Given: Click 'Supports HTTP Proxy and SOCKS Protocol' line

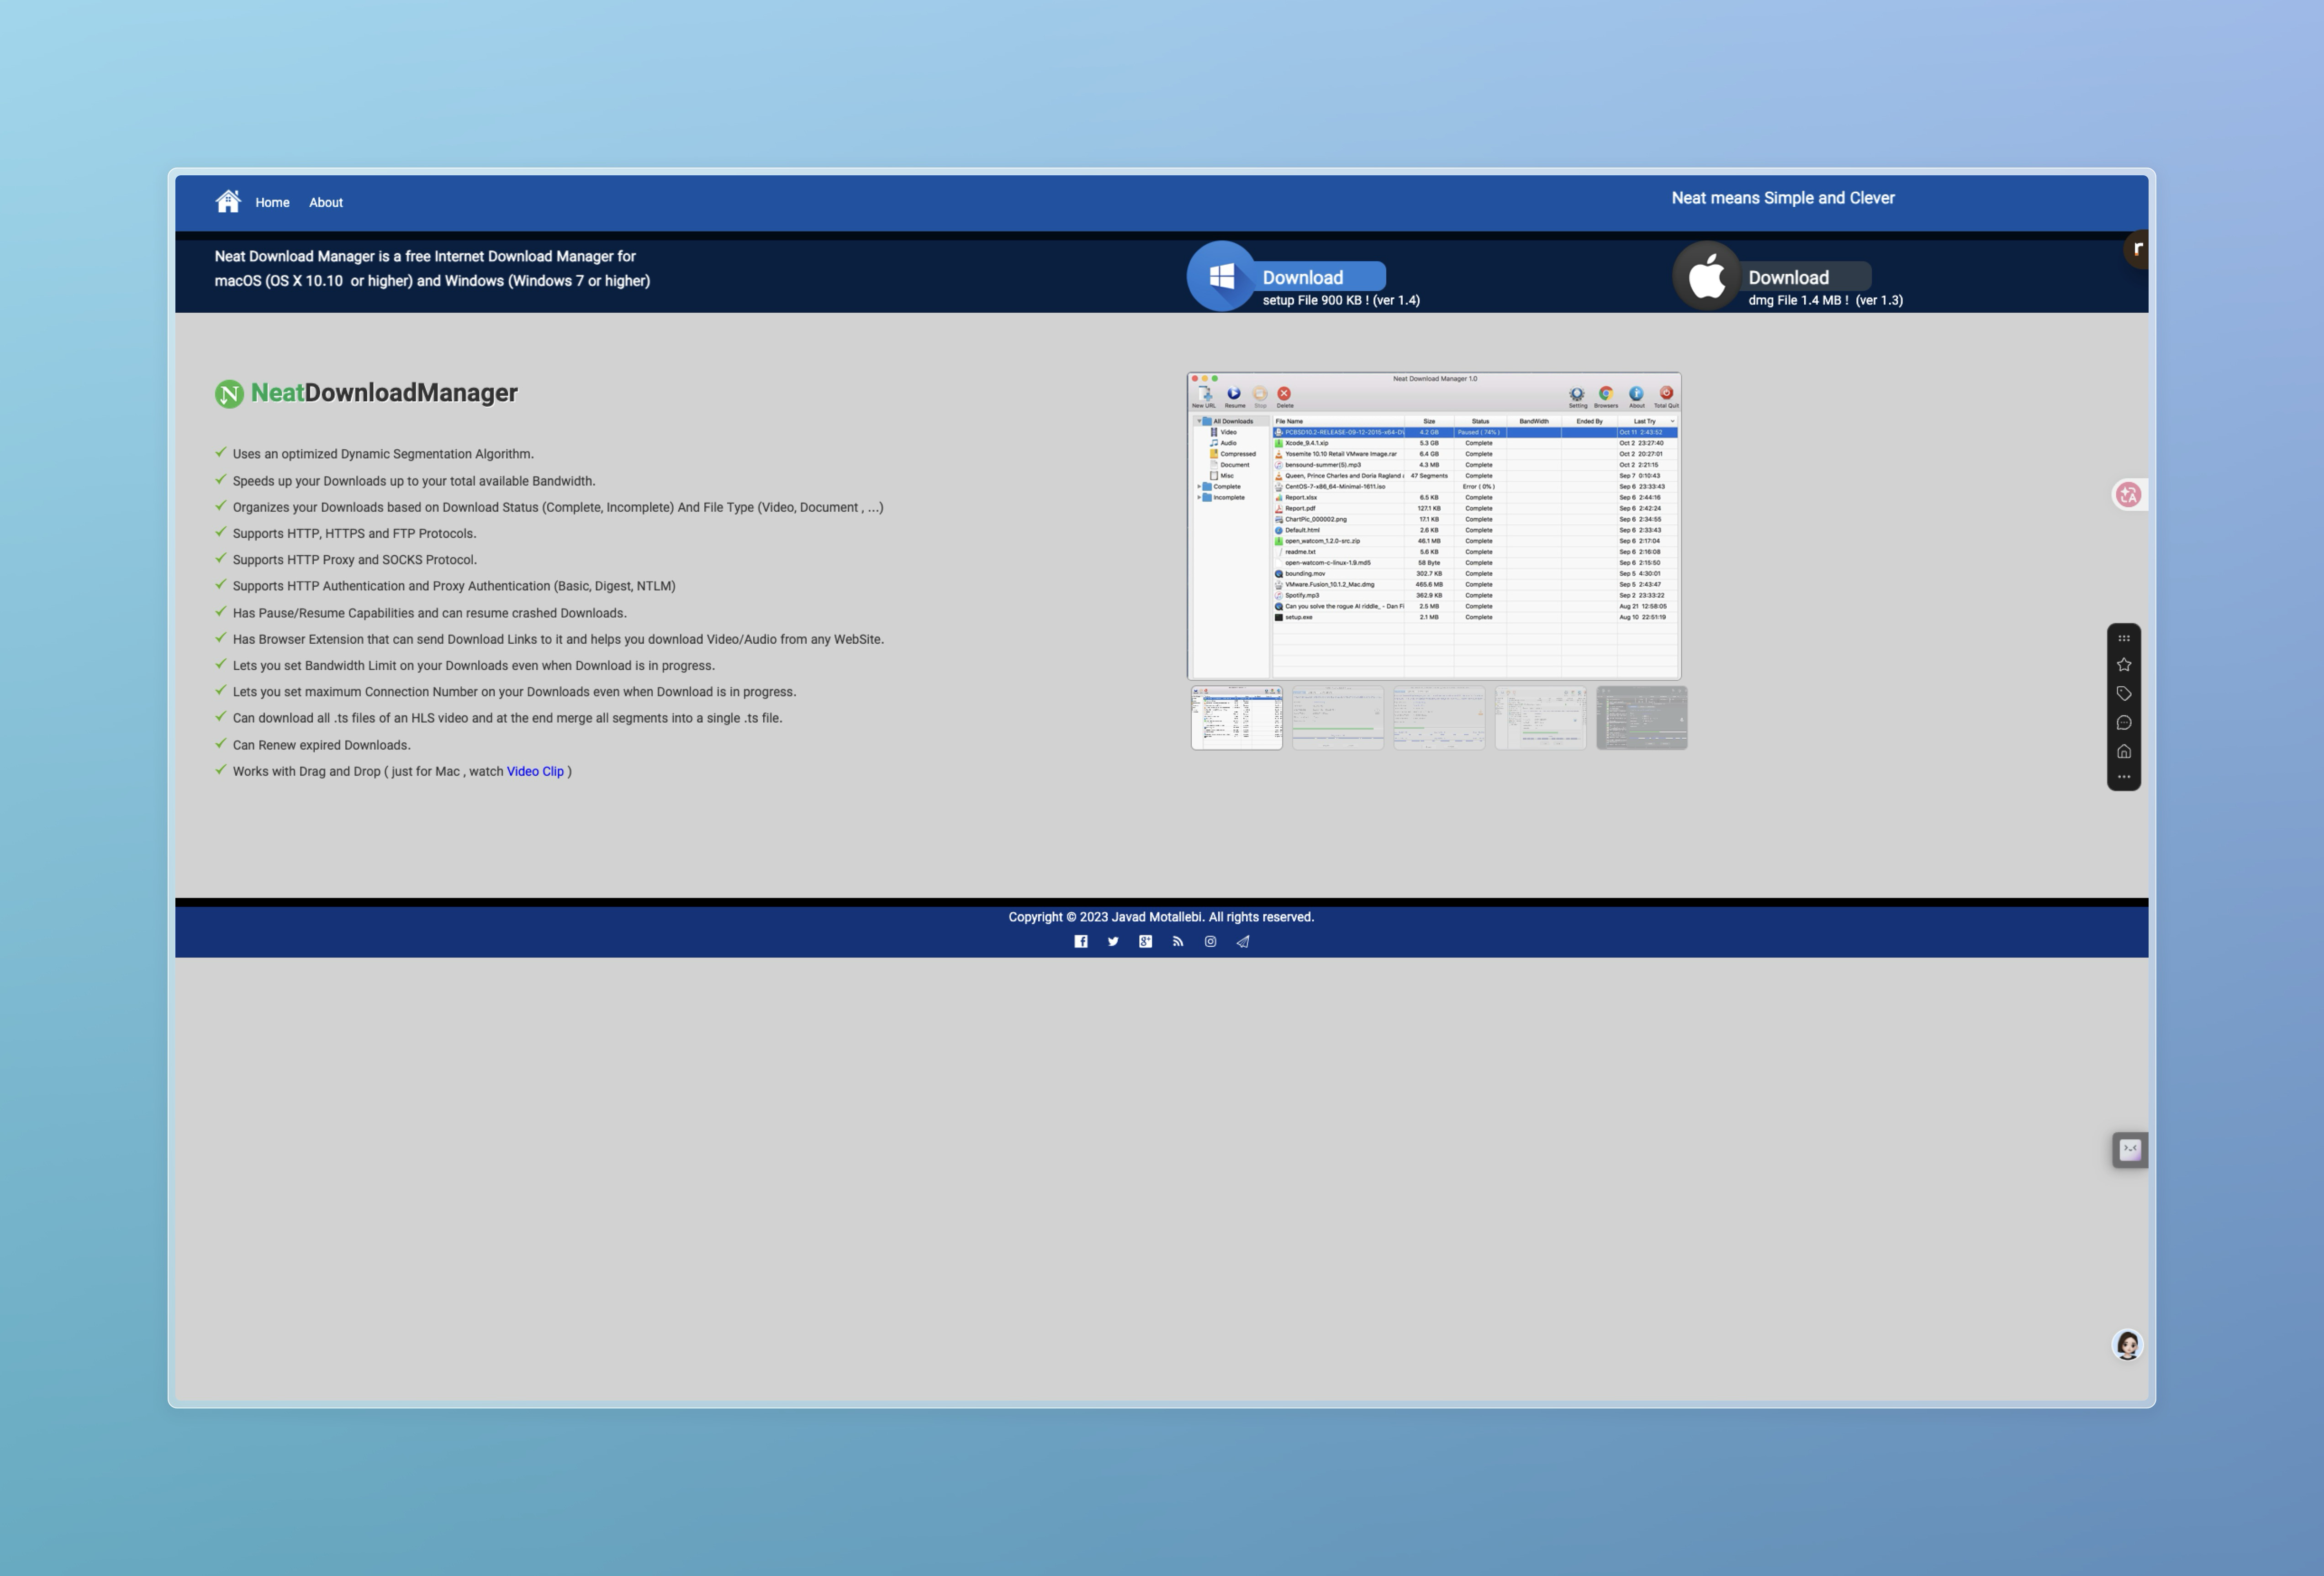Looking at the screenshot, I should coord(354,560).
